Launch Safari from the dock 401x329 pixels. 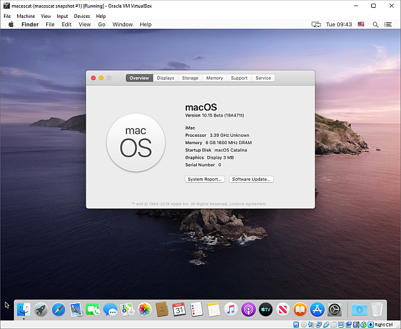tap(58, 309)
